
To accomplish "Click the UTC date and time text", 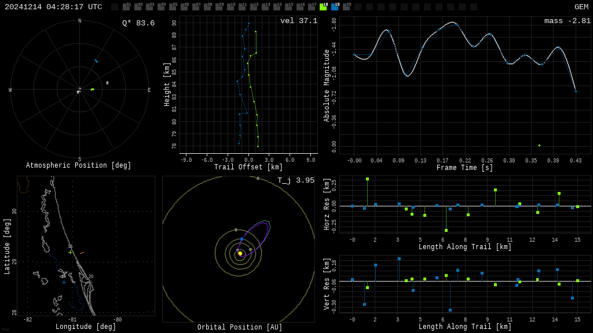I will pyautogui.click(x=53, y=7).
